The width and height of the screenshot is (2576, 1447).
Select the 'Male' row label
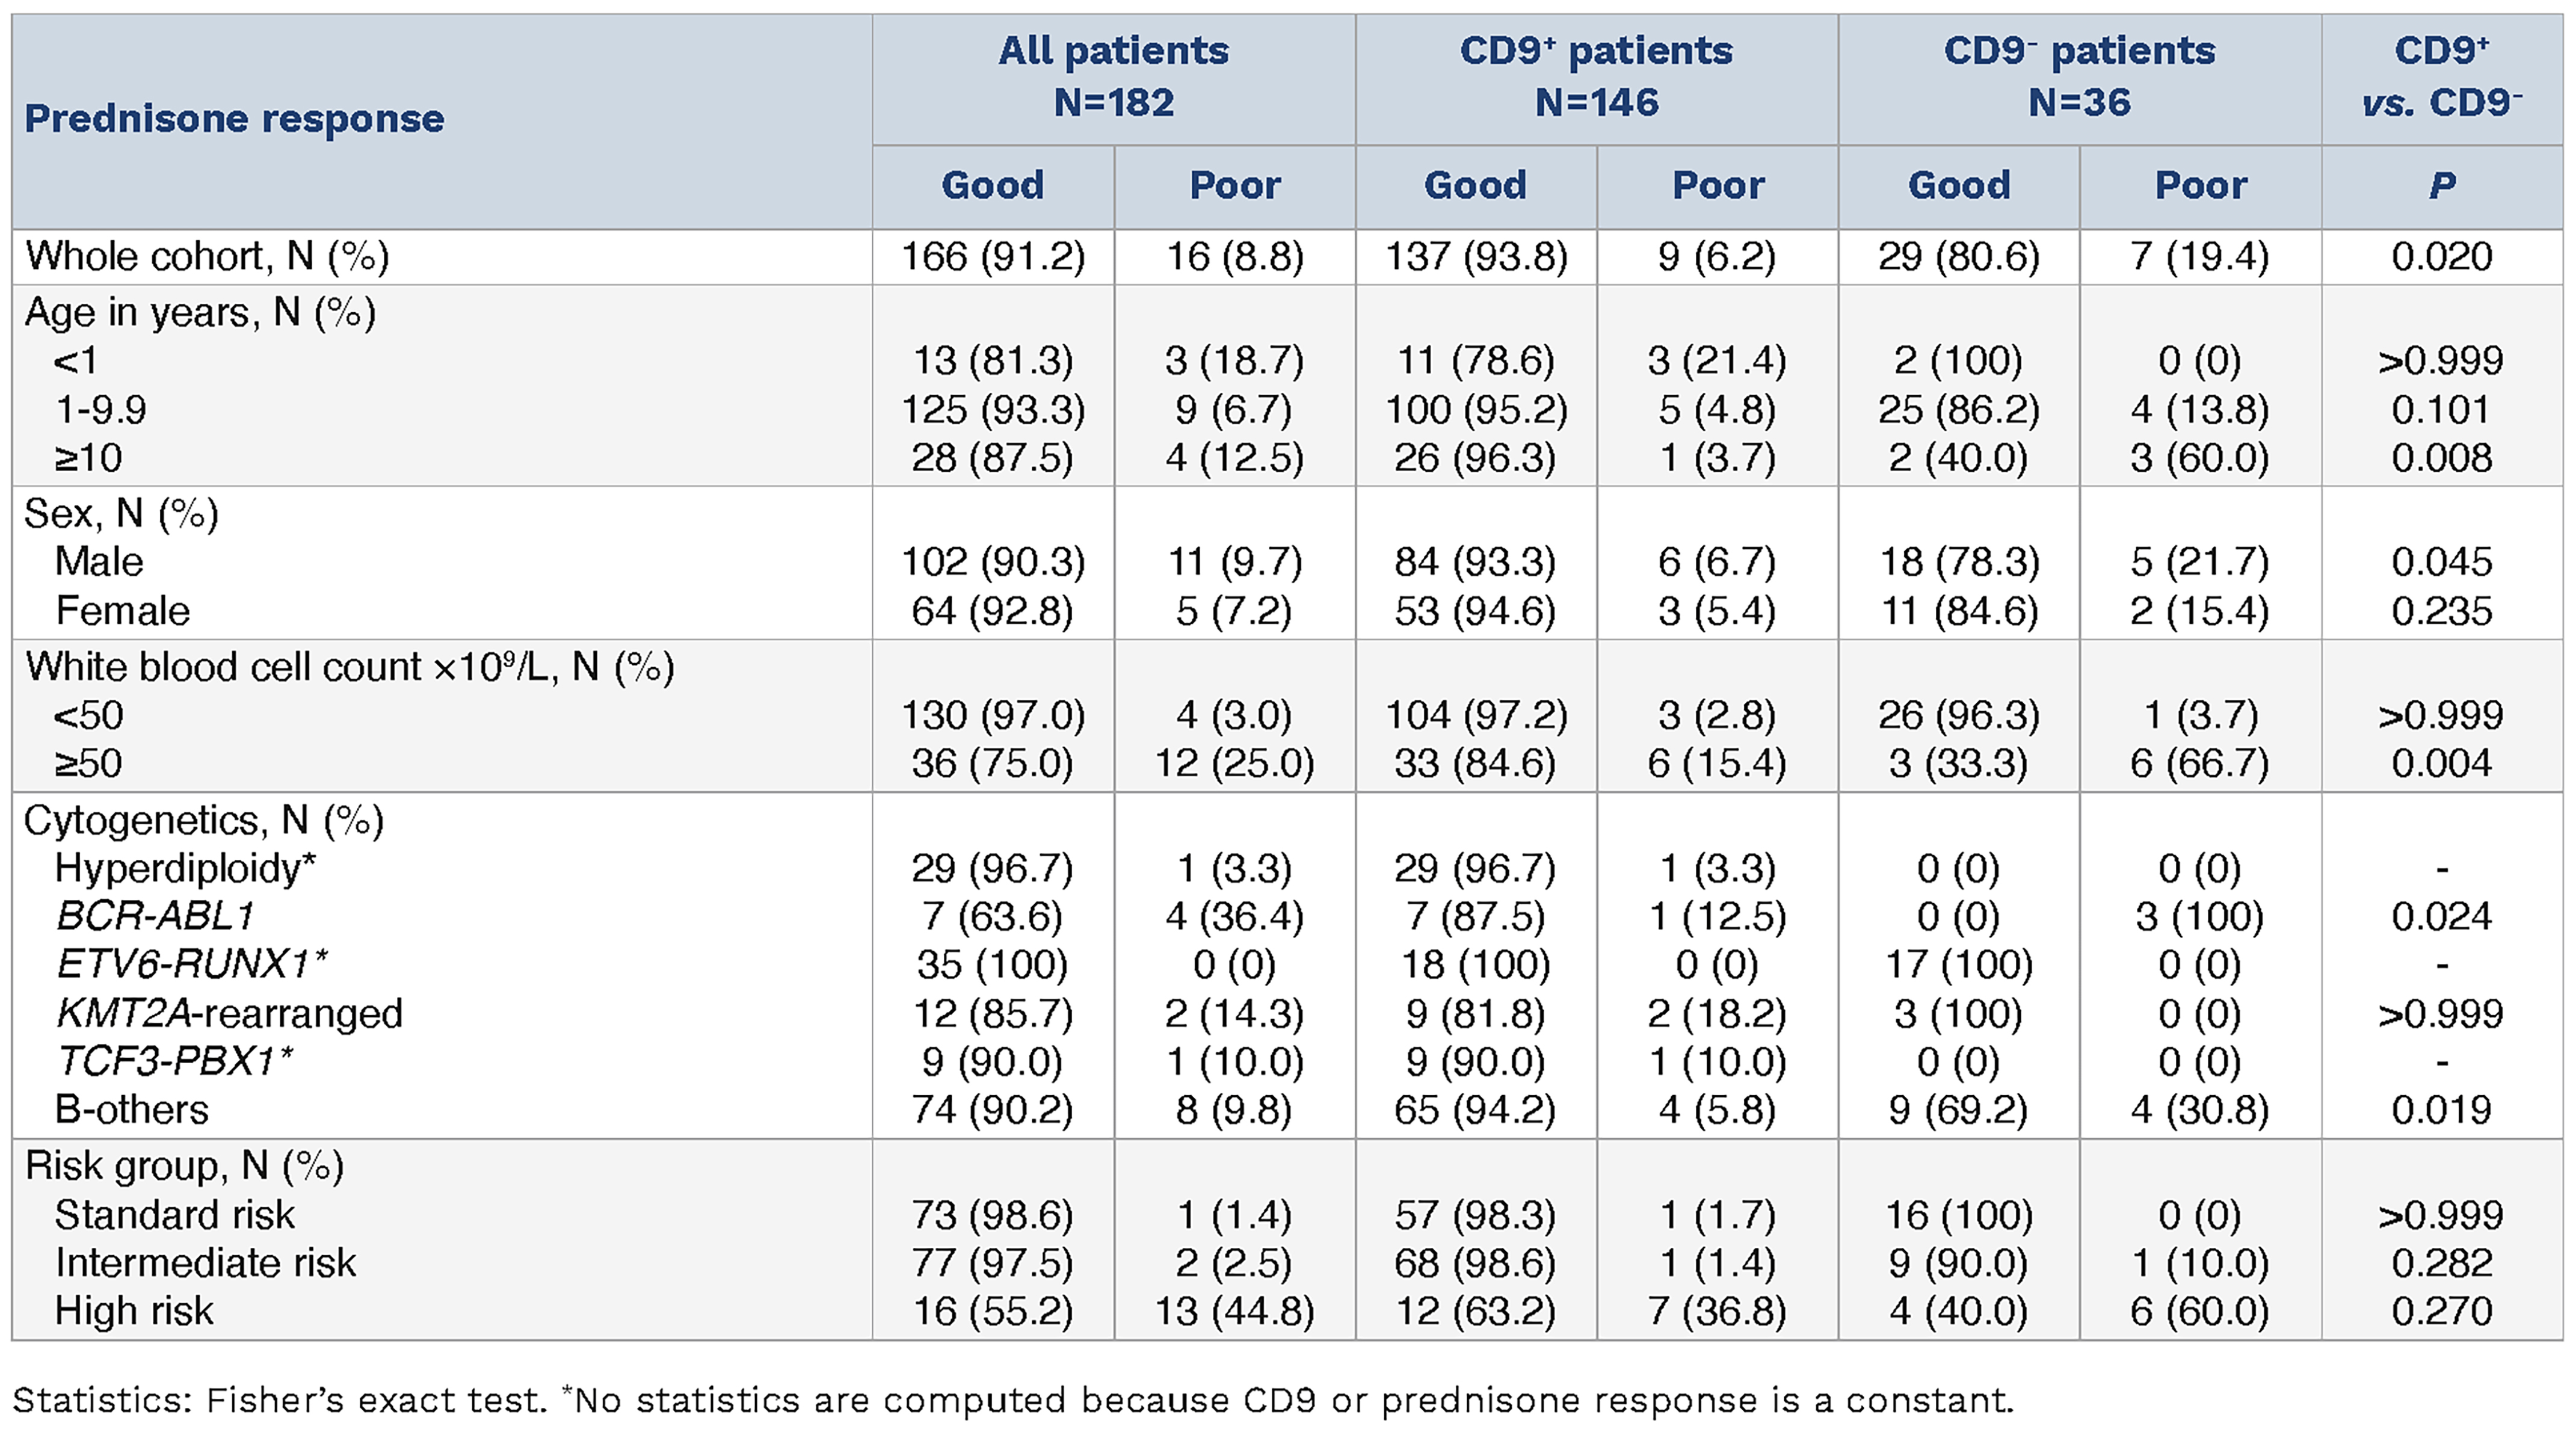[x=99, y=562]
